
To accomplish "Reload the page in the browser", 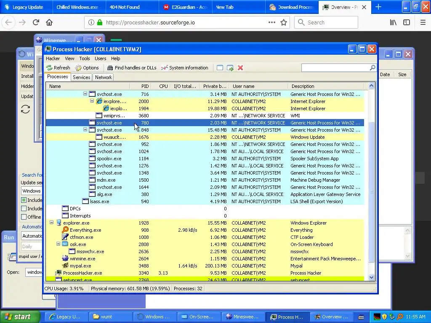I will click(36, 22).
